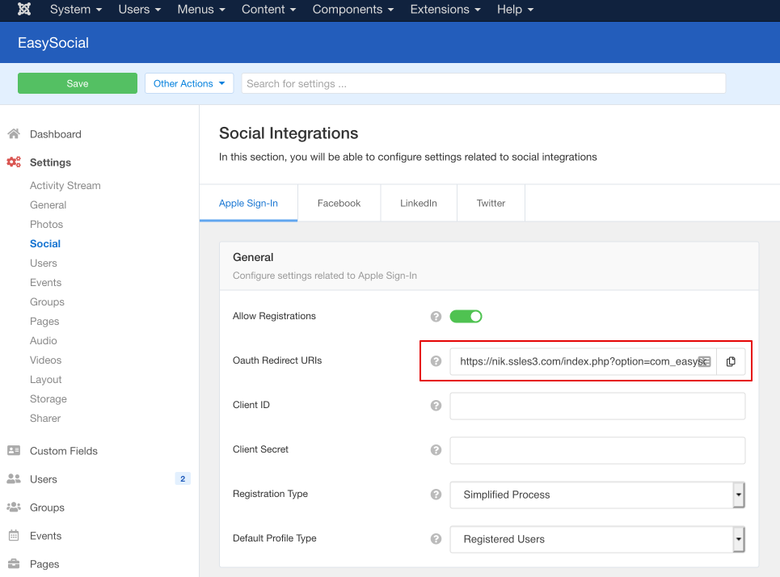Show help for Oauth Redirect URIs
This screenshot has width=780, height=577.
coord(436,361)
